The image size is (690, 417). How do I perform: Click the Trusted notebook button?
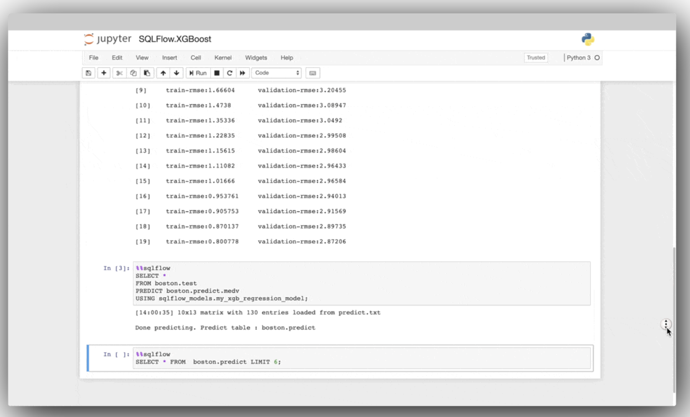pos(536,58)
